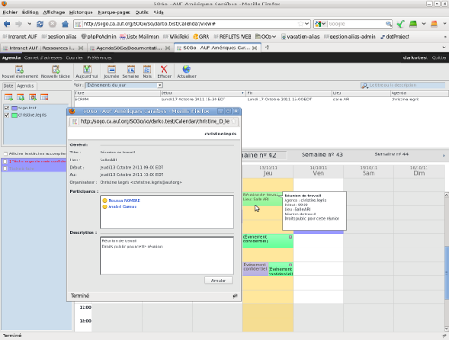
Task: Open the Voir Événements du jour dropdown
Action: coord(124,85)
